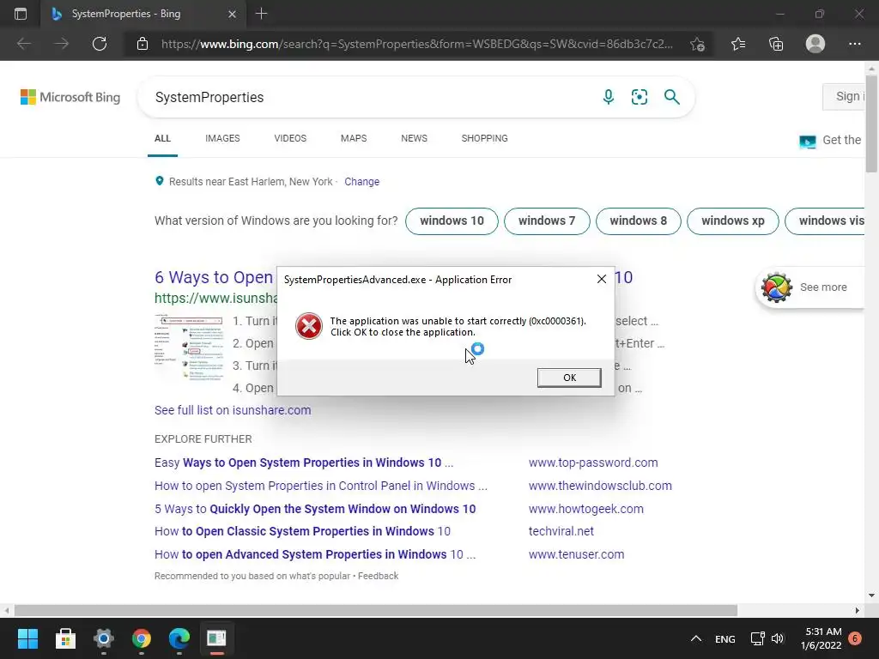This screenshot has height=659, width=879.
Task: Click the browser address bar URL
Action: pos(416,44)
